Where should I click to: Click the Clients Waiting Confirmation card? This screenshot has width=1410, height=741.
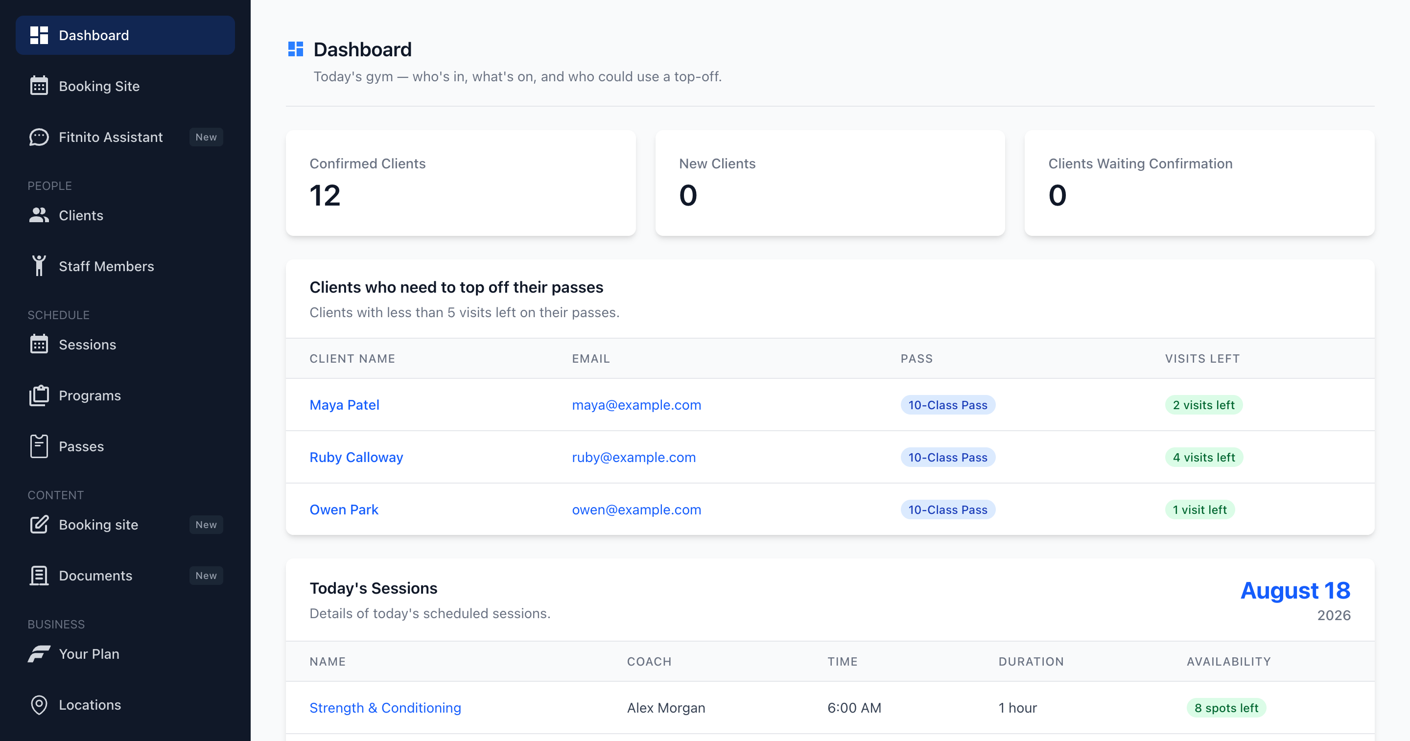[1199, 183]
